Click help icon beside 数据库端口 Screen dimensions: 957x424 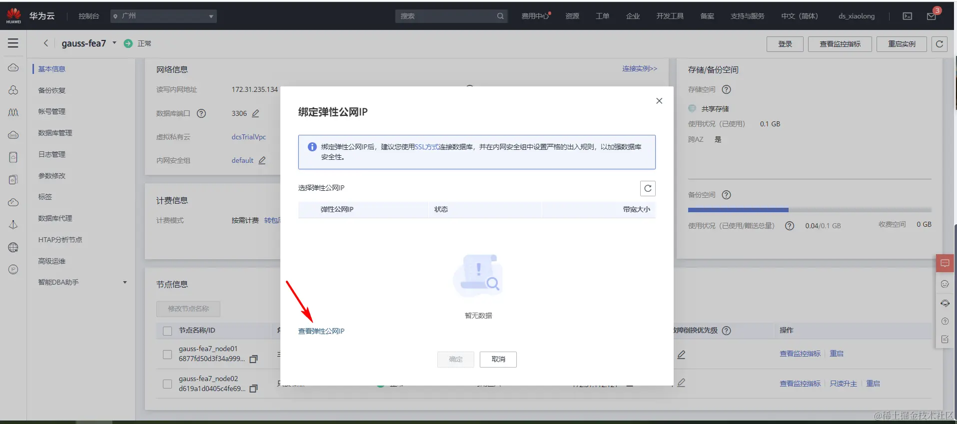click(x=201, y=113)
